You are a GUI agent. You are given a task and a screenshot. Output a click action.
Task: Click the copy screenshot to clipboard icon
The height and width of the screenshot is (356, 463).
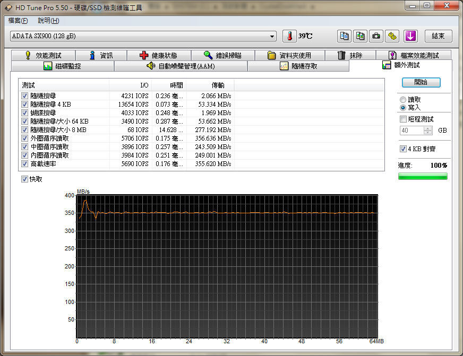click(x=360, y=36)
